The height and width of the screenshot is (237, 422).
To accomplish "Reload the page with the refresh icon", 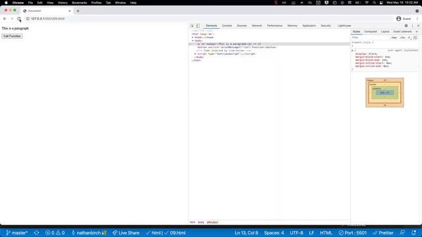I will (19, 19).
